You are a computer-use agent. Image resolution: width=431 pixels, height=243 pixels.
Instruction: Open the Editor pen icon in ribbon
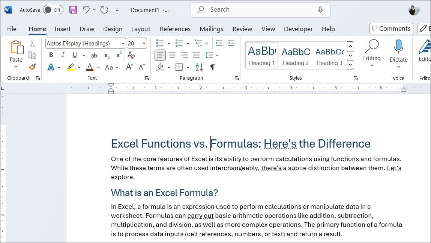425,47
